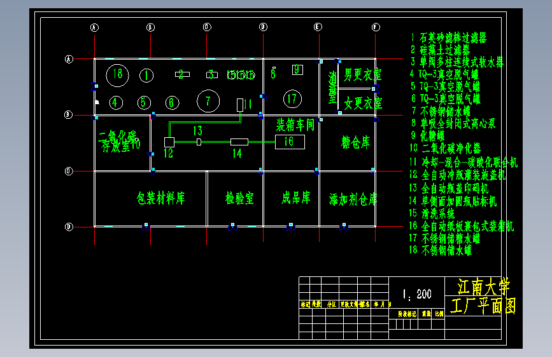
Task: Select the small box numbered 9 in the plan
Action: [x=297, y=70]
